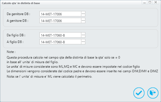This screenshot has height=102, width=161.
Task: Click the 'Note :' heading text
Action: (11, 52)
